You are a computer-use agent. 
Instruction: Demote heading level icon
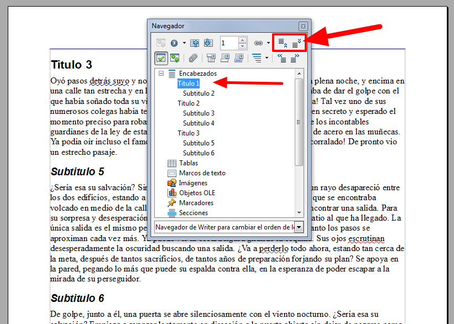coord(296,58)
